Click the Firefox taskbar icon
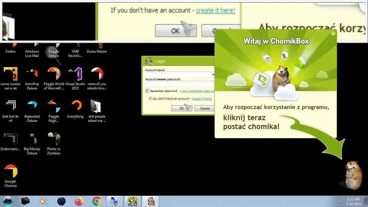 [79, 201]
